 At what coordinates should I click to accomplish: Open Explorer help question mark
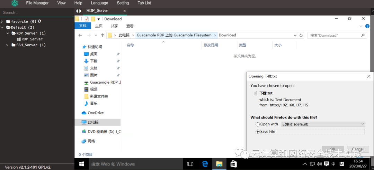[367, 26]
